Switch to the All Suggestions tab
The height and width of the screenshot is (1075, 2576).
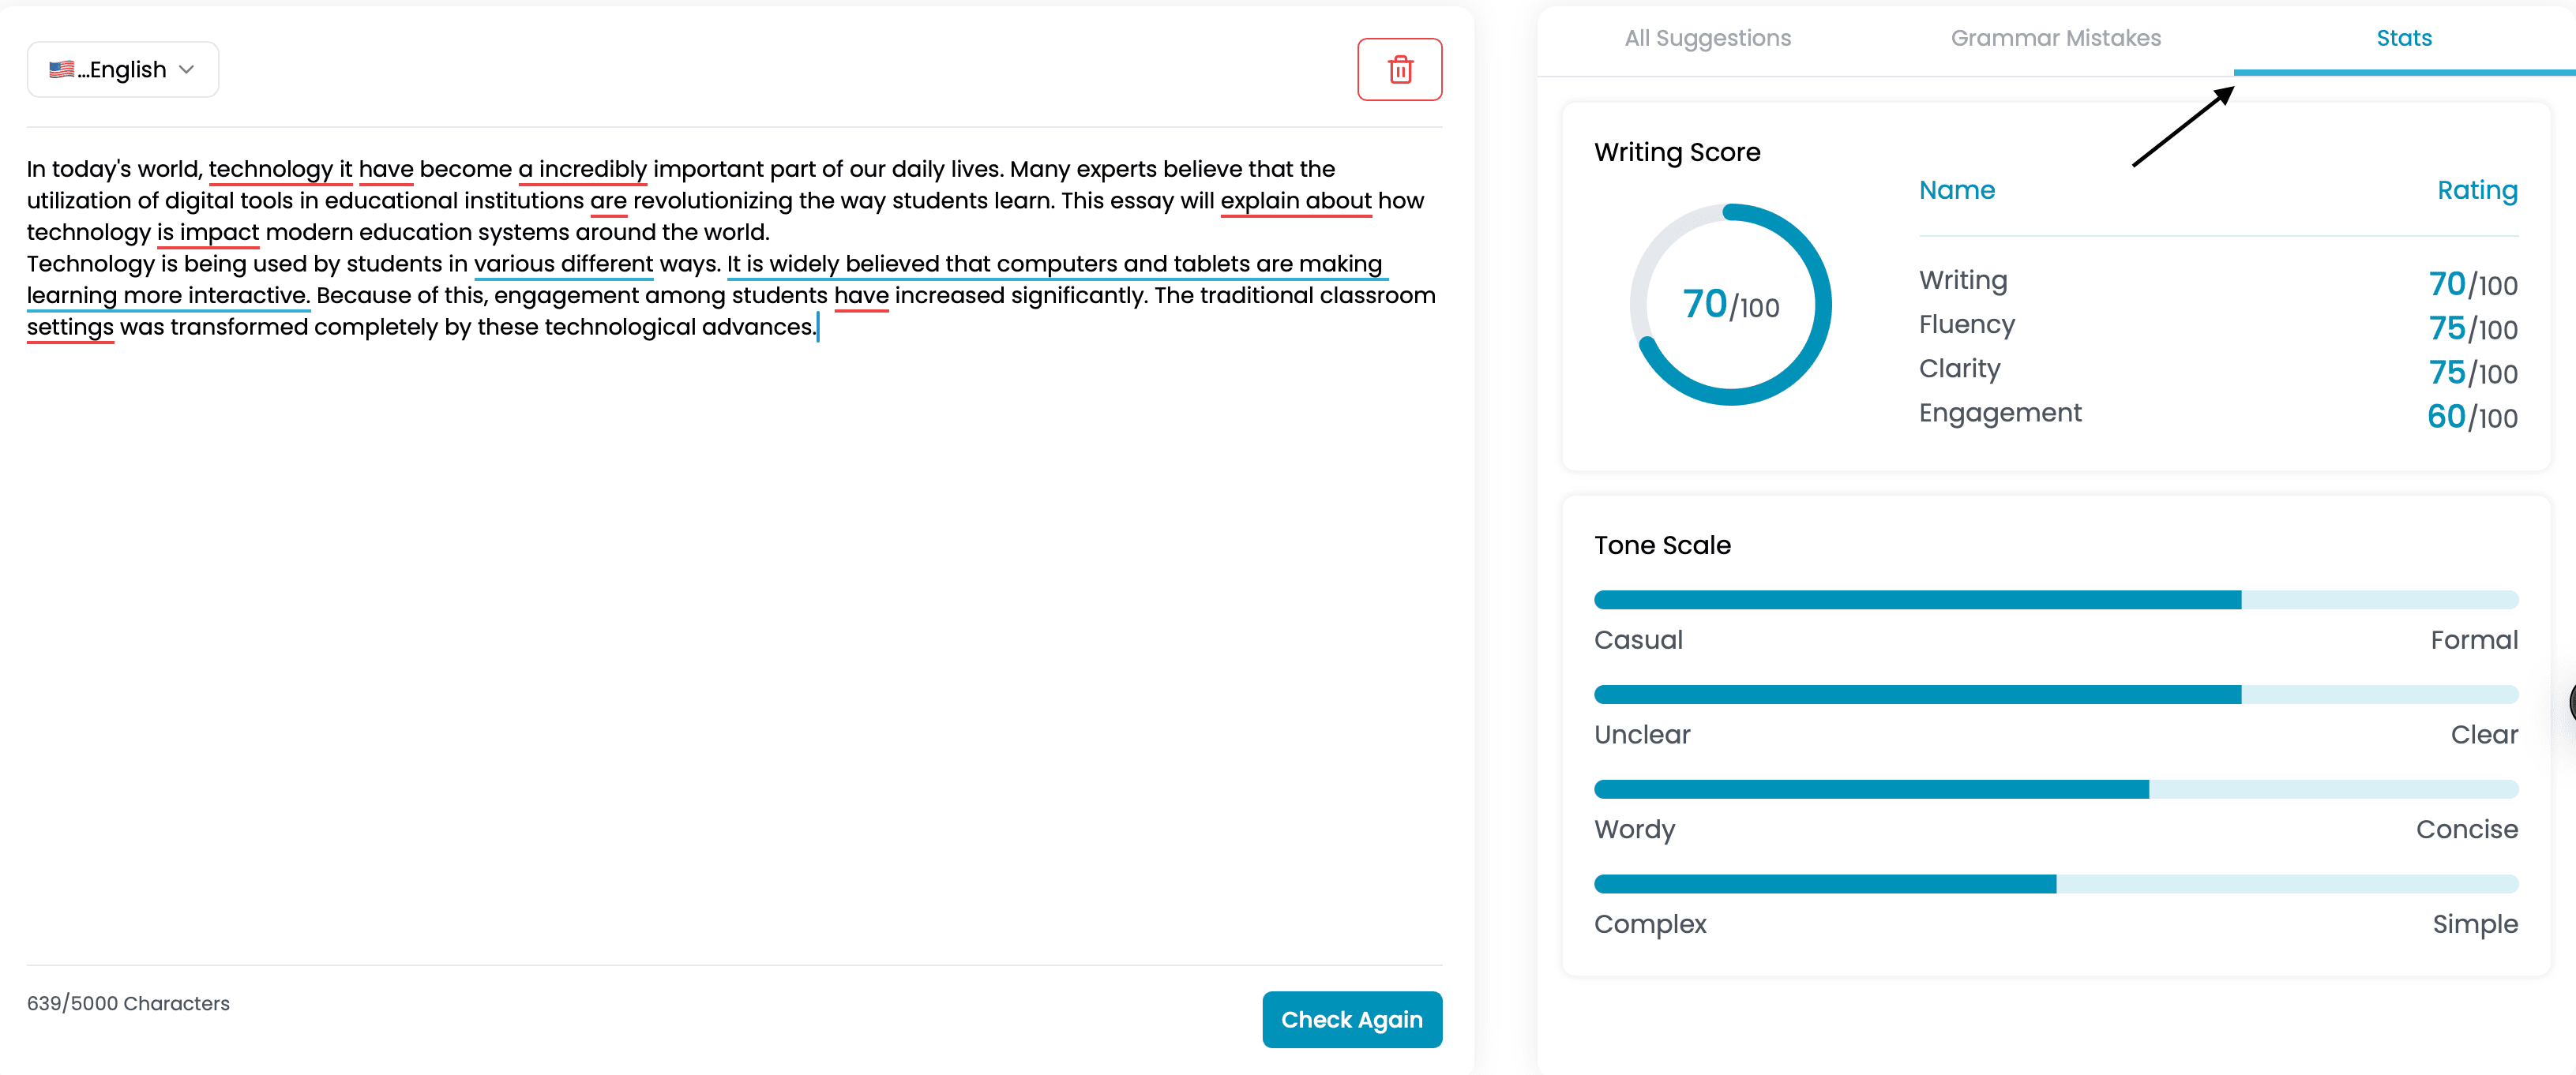(1707, 38)
